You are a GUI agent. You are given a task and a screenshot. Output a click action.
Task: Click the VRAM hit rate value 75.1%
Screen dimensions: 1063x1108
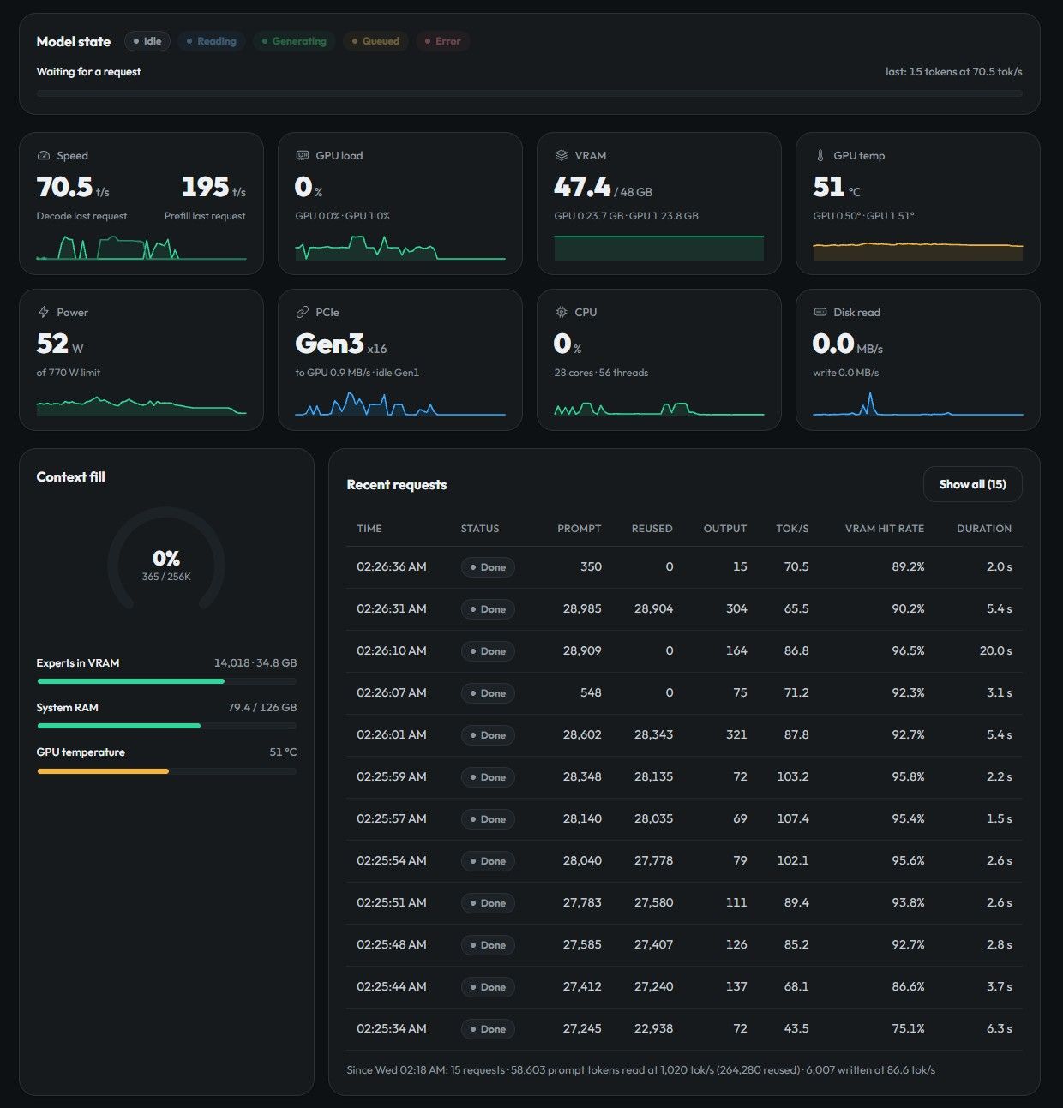(908, 1028)
